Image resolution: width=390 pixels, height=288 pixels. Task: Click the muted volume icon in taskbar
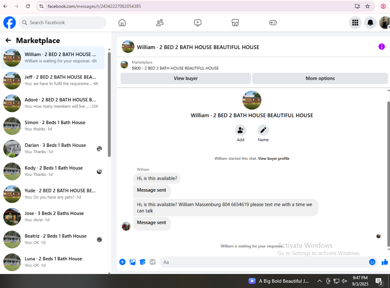344,281
